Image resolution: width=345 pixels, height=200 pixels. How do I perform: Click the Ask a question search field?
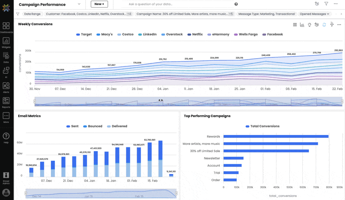click(179, 4)
